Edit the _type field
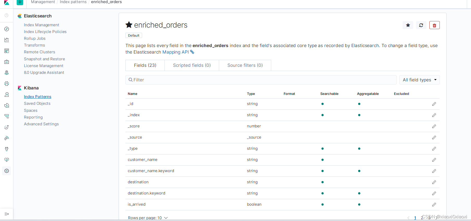 [434, 149]
